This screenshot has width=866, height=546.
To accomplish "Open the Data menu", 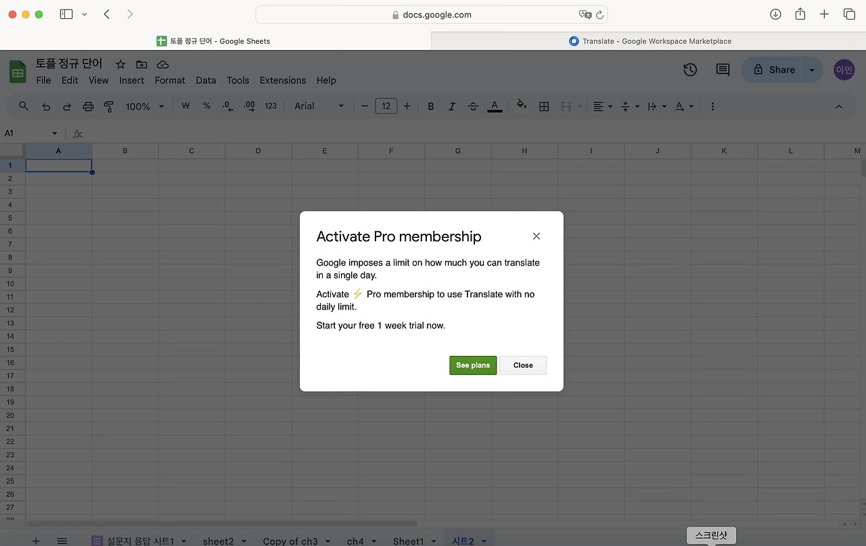I will 206,80.
